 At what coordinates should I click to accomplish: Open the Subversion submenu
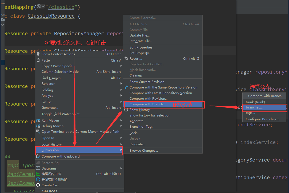pos(79,150)
